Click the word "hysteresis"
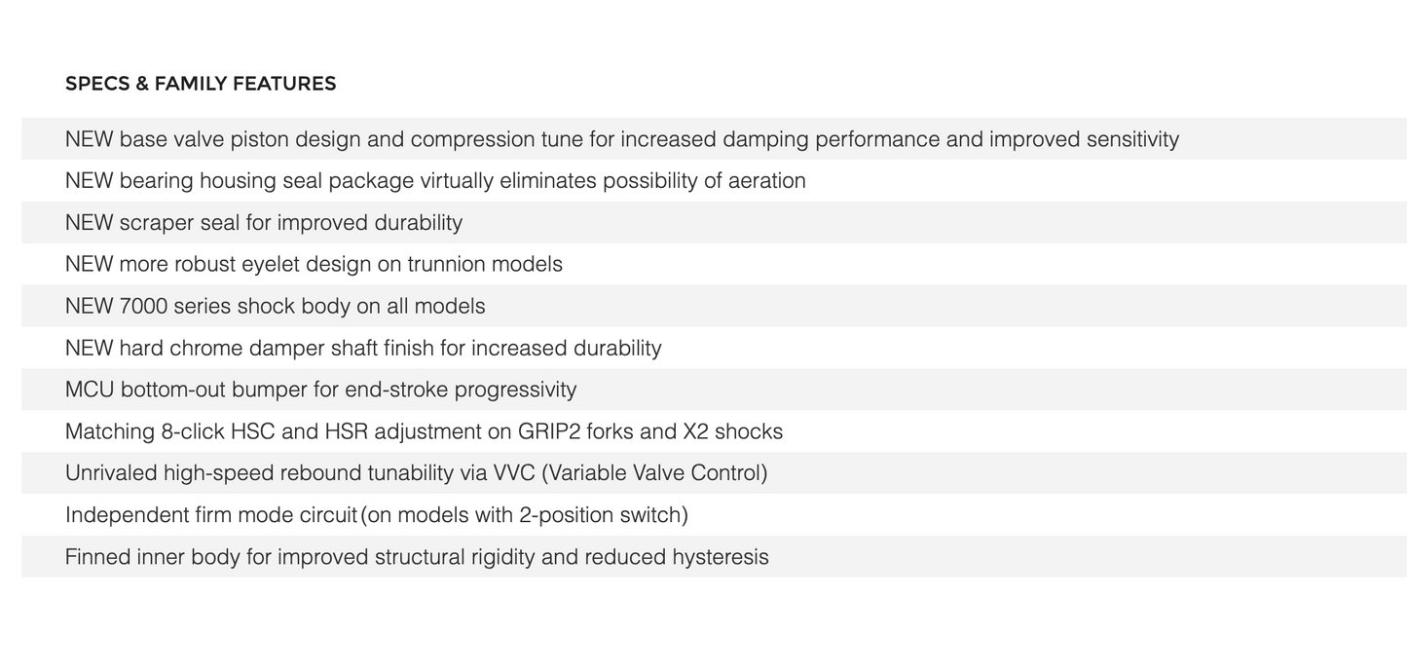The height and width of the screenshot is (670, 1407). click(720, 557)
